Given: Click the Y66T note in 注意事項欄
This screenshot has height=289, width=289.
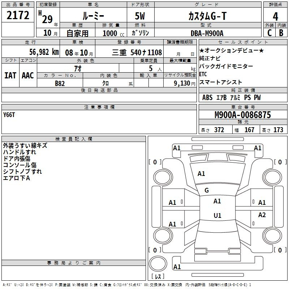Looking at the screenshot, I should tap(9, 115).
